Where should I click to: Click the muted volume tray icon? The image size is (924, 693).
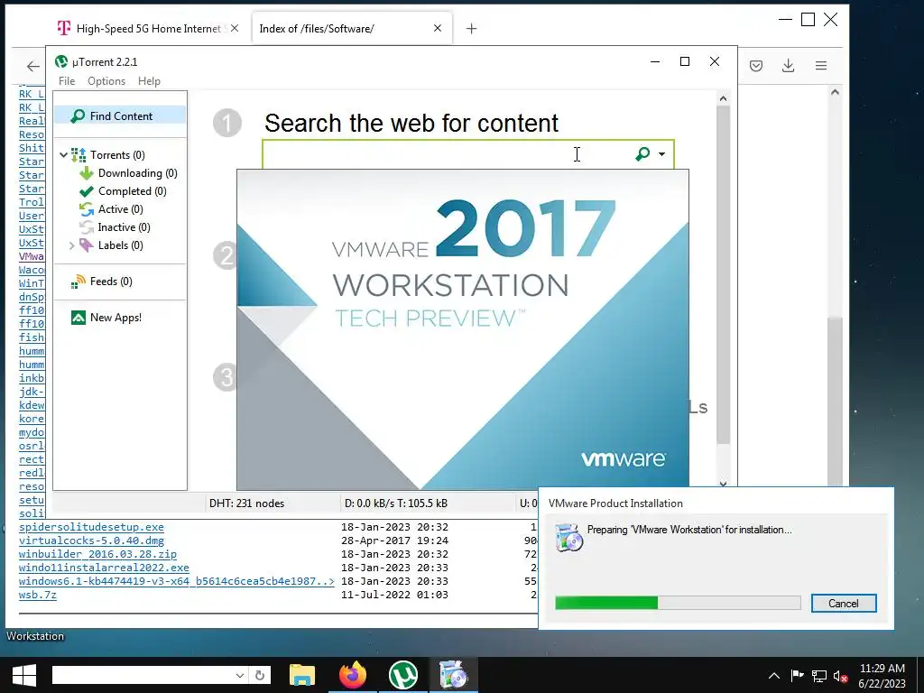click(x=840, y=677)
